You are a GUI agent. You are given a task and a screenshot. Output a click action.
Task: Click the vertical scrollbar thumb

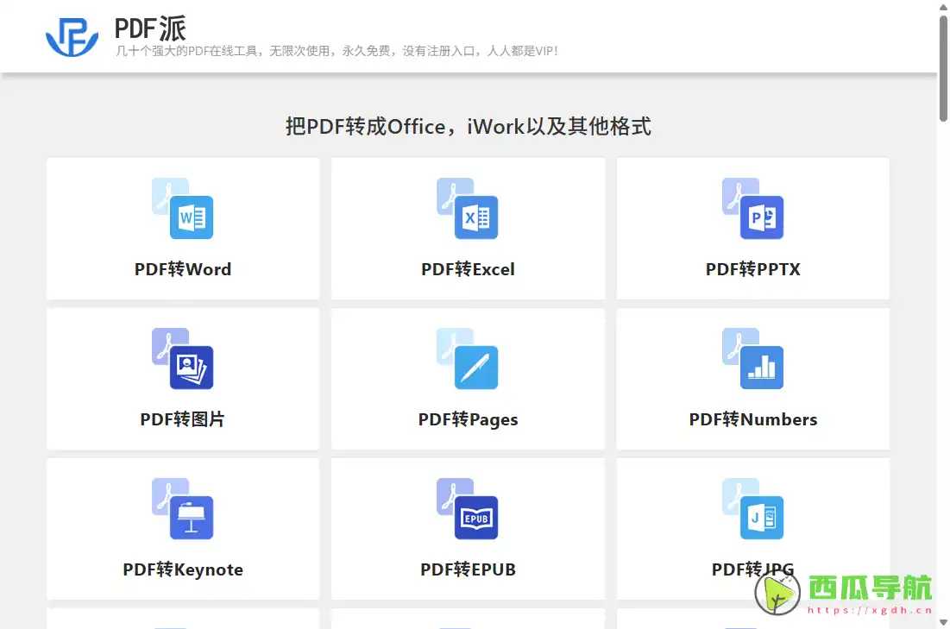coord(943,68)
